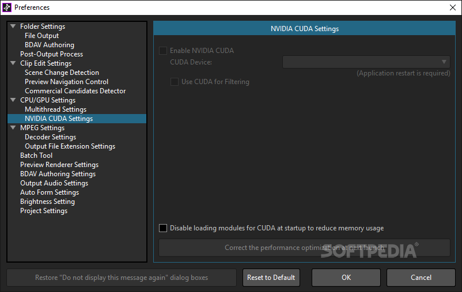
Task: Open Decoder Settings page
Action: 50,137
